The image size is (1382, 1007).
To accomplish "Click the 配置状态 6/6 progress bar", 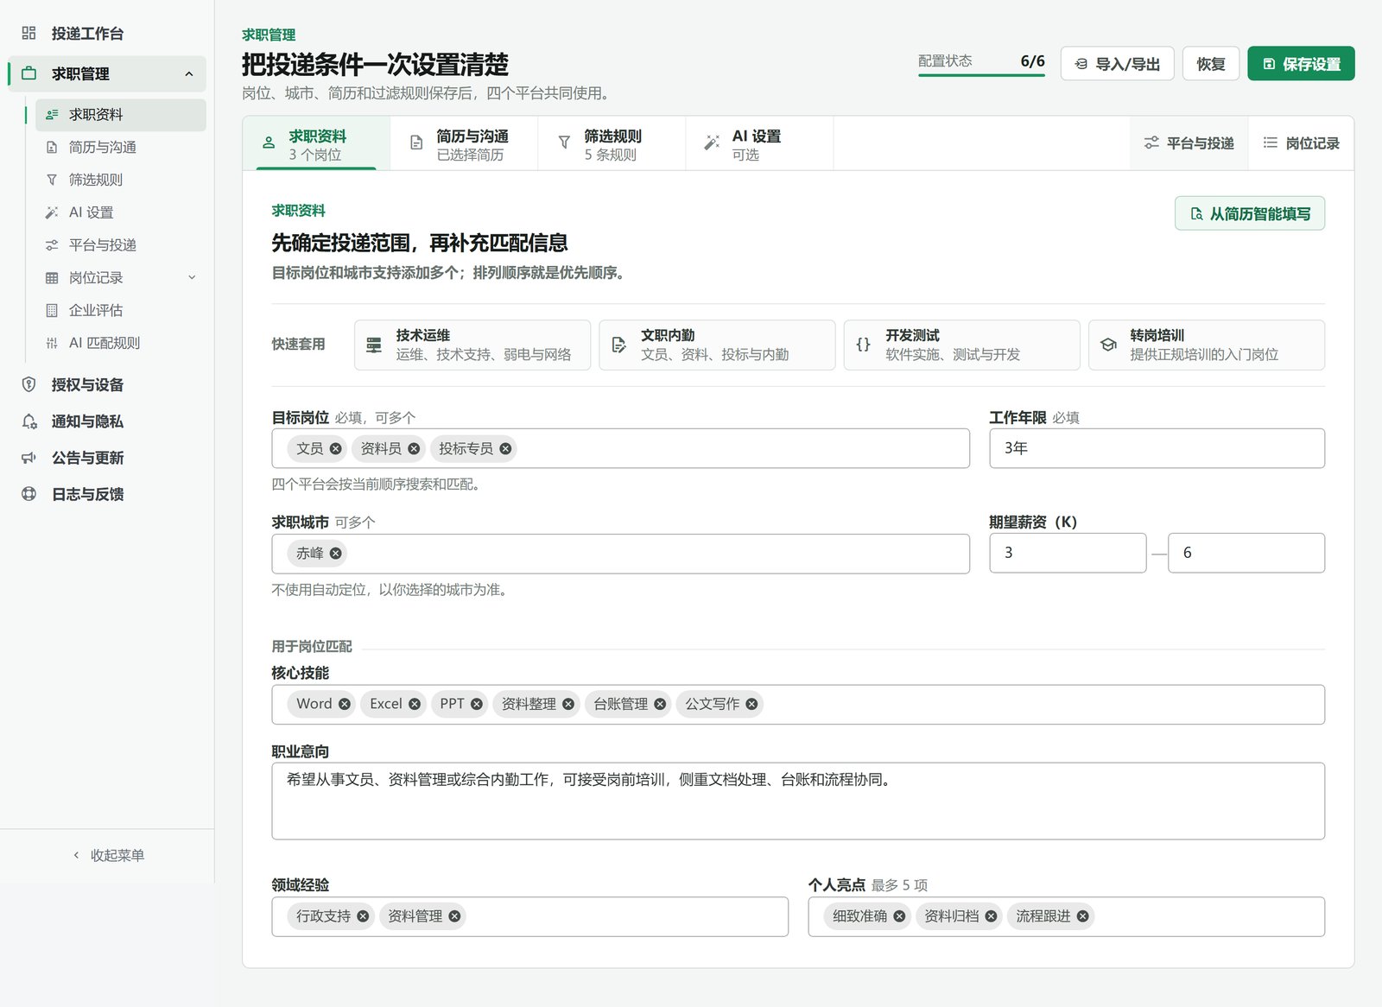I will (981, 75).
